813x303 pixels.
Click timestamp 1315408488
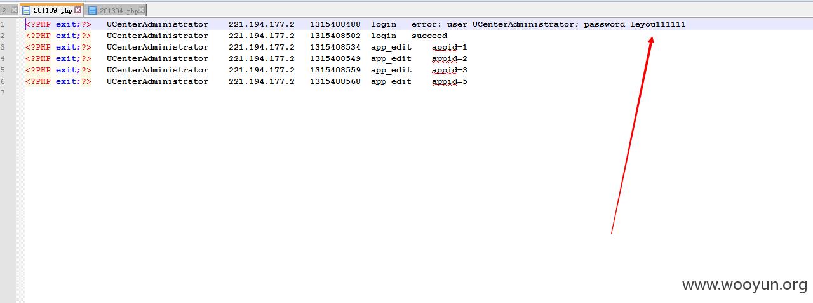click(x=335, y=24)
